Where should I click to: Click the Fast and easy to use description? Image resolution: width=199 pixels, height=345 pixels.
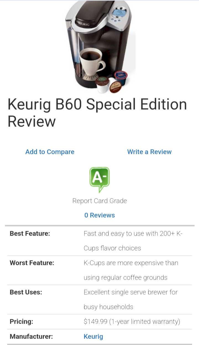(x=133, y=241)
